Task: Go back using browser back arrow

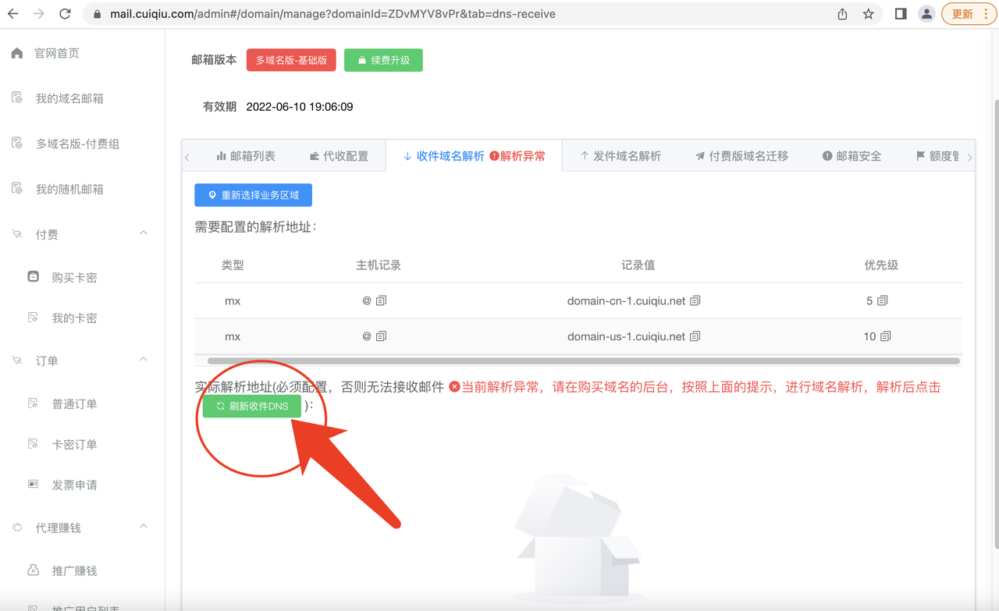Action: 13,14
